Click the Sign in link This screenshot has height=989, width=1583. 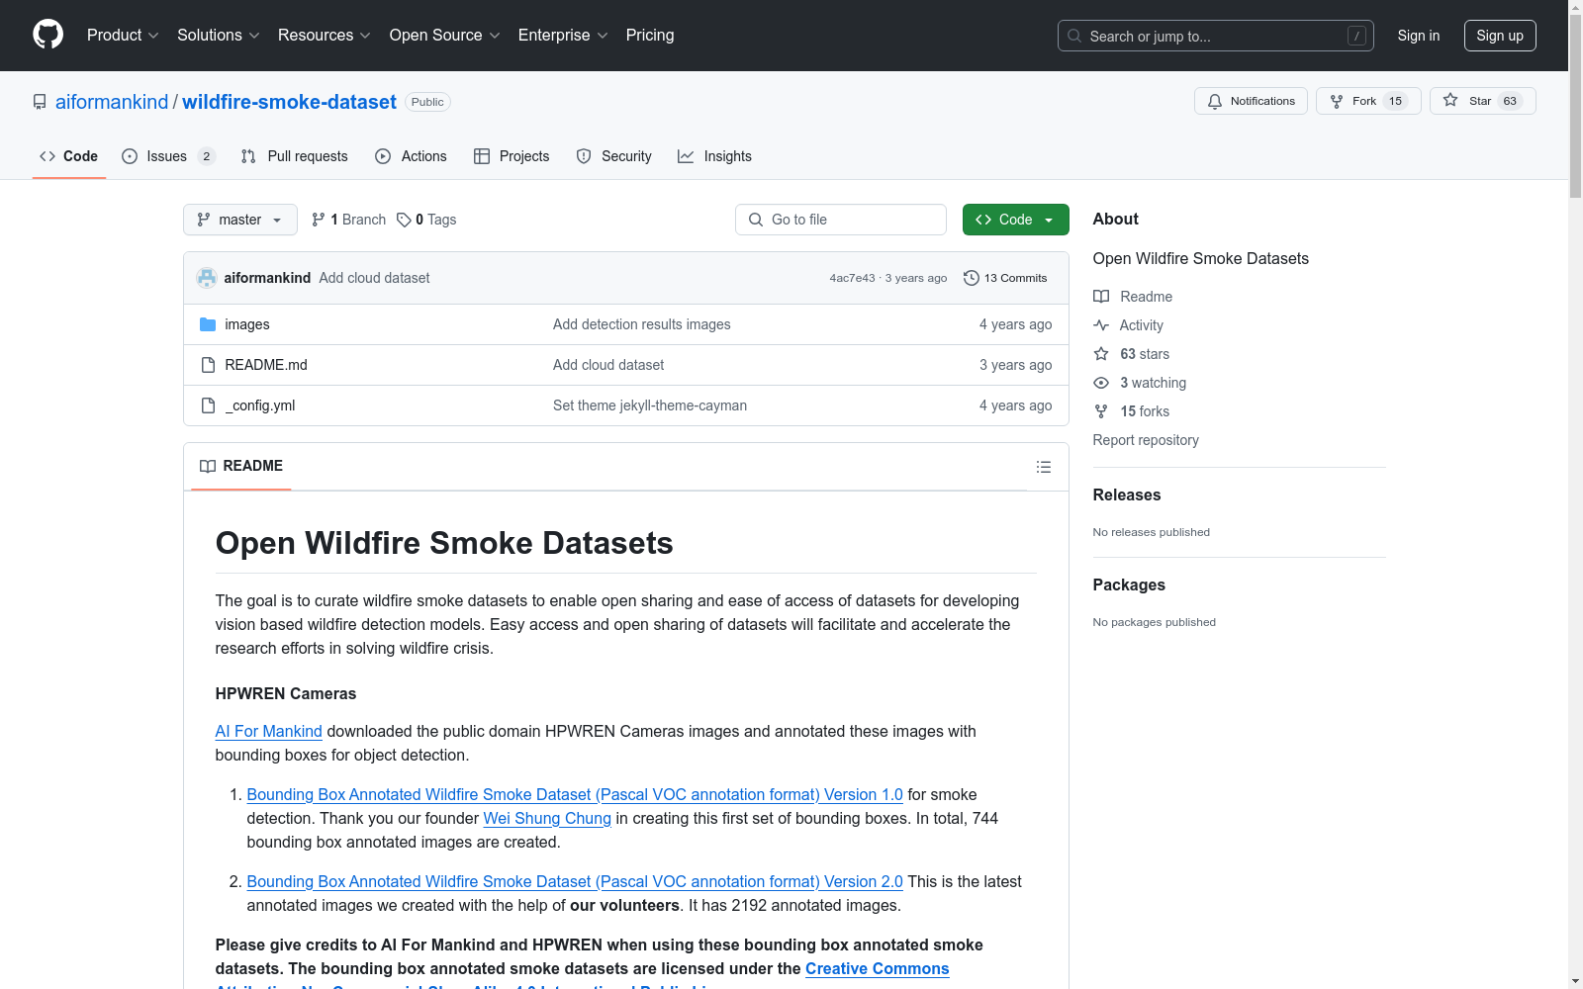[1419, 36]
